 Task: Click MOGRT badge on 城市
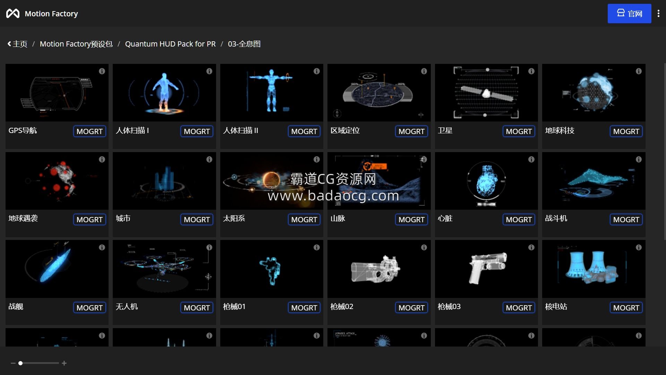click(197, 219)
